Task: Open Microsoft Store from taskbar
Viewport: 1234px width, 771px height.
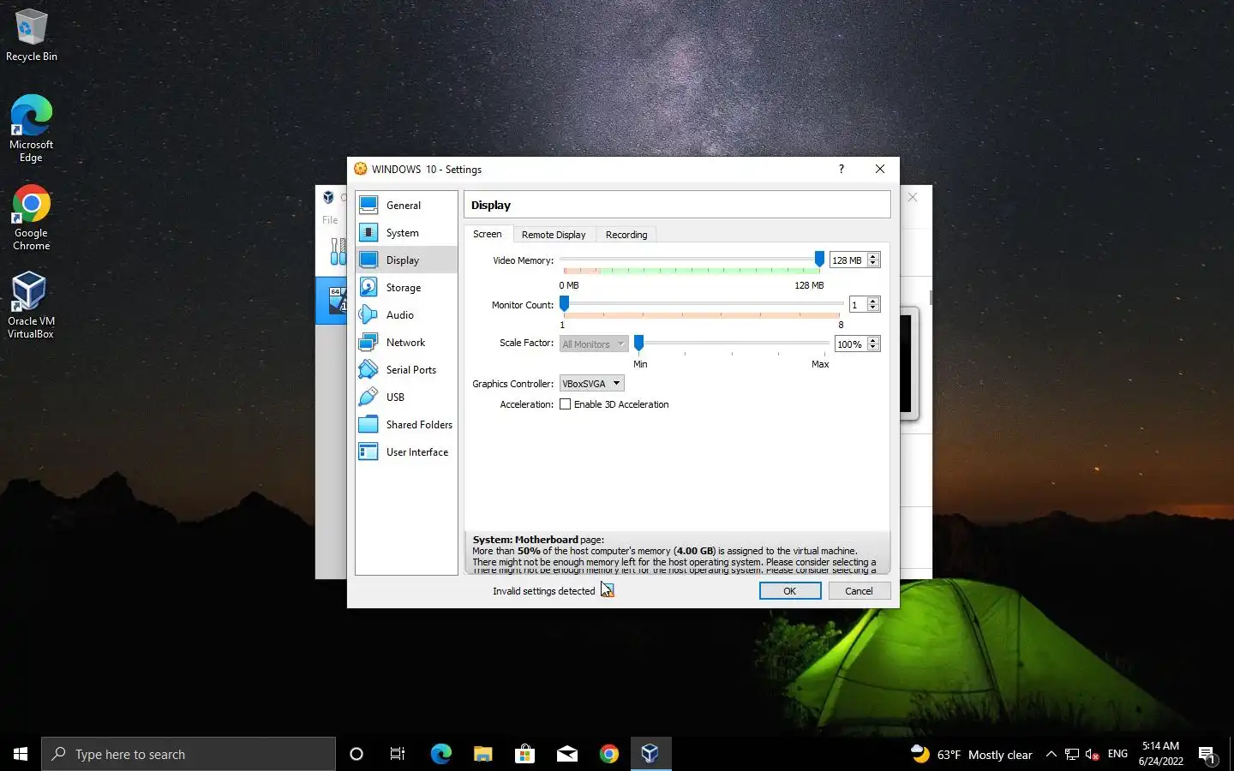Action: pos(524,754)
